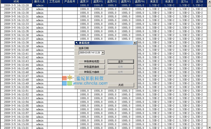
Task: Click the 时间 column header
Action: tap(16, 2)
